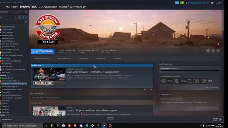The width and height of the screenshot is (228, 128).
Task: Click Road Diner news thumbnail
Action: (49, 111)
